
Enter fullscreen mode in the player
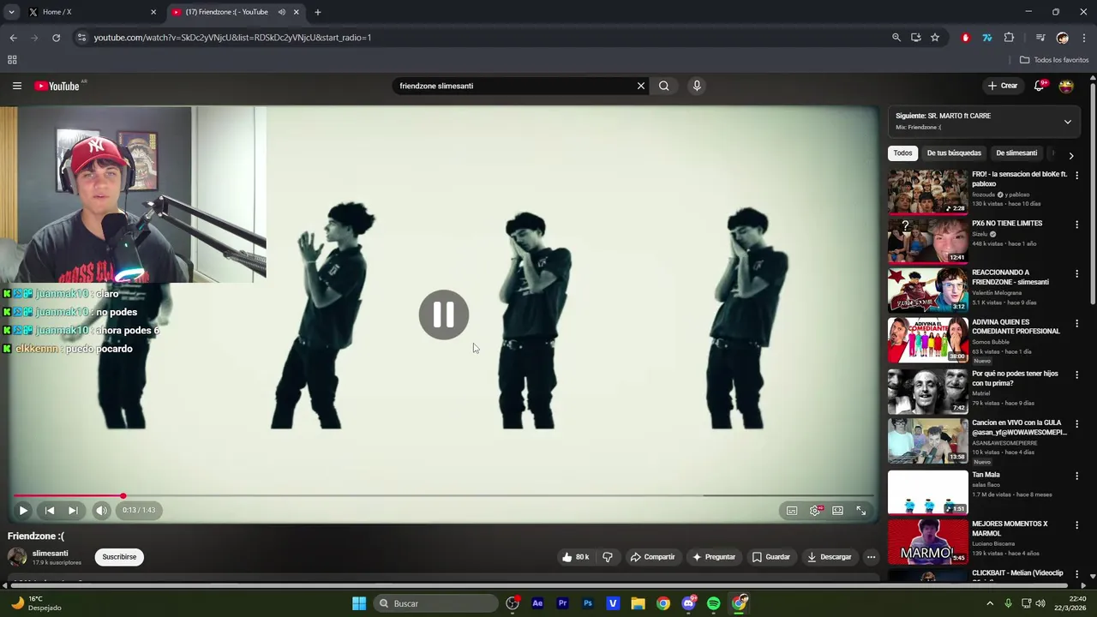click(861, 510)
